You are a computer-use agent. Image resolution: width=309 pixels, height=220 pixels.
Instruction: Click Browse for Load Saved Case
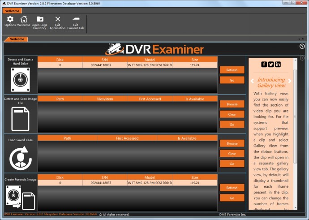(232, 143)
